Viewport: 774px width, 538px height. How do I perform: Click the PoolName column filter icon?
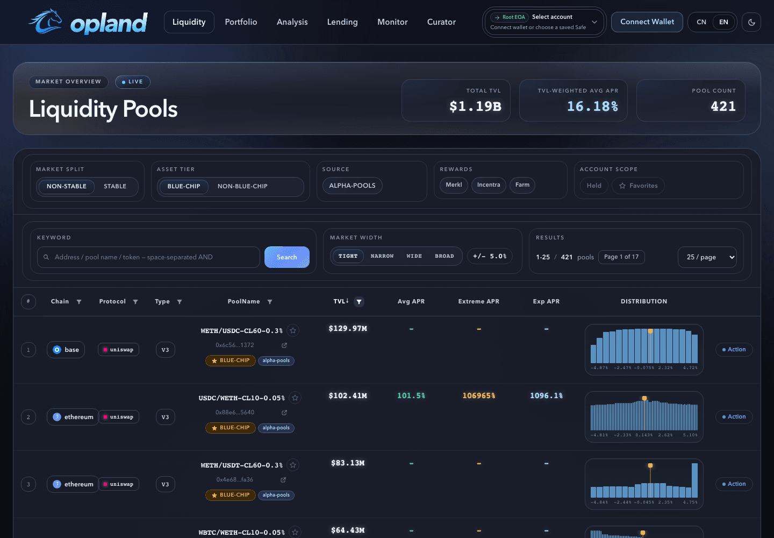point(270,302)
